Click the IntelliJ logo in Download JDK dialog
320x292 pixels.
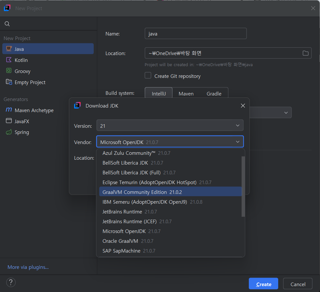coord(77,106)
